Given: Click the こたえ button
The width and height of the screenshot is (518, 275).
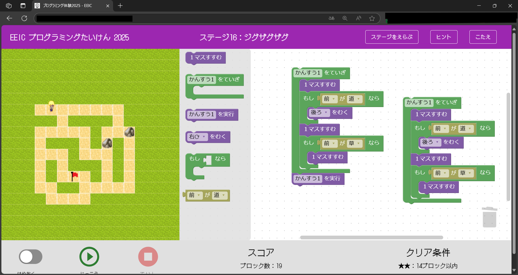Looking at the screenshot, I should [x=483, y=37].
